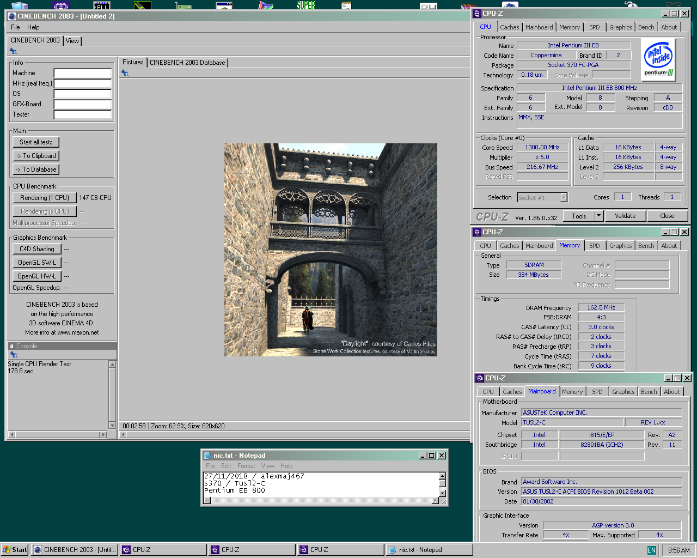The height and width of the screenshot is (558, 697).
Task: Select the Pictures tab
Action: point(133,62)
